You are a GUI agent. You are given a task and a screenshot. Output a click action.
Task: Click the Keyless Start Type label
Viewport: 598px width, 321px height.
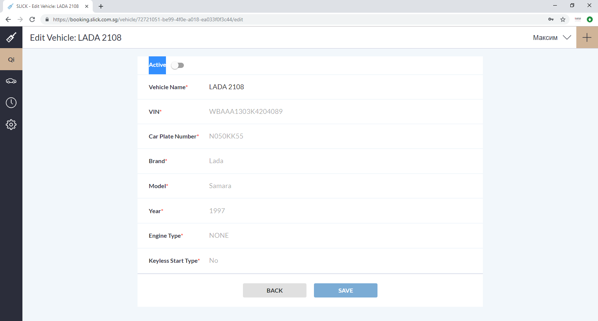coord(174,261)
